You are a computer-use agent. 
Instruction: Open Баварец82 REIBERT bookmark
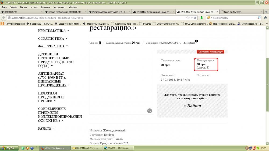(40, 24)
